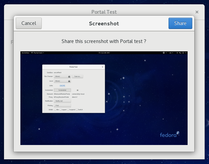Click the network icon in the previewed top bar
The width and height of the screenshot is (209, 164).
coord(178,53)
